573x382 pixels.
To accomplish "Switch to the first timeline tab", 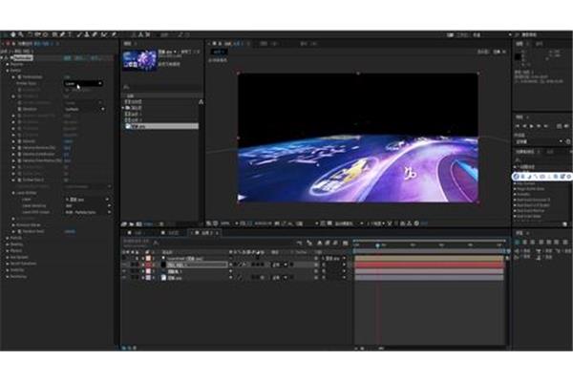I will (137, 233).
